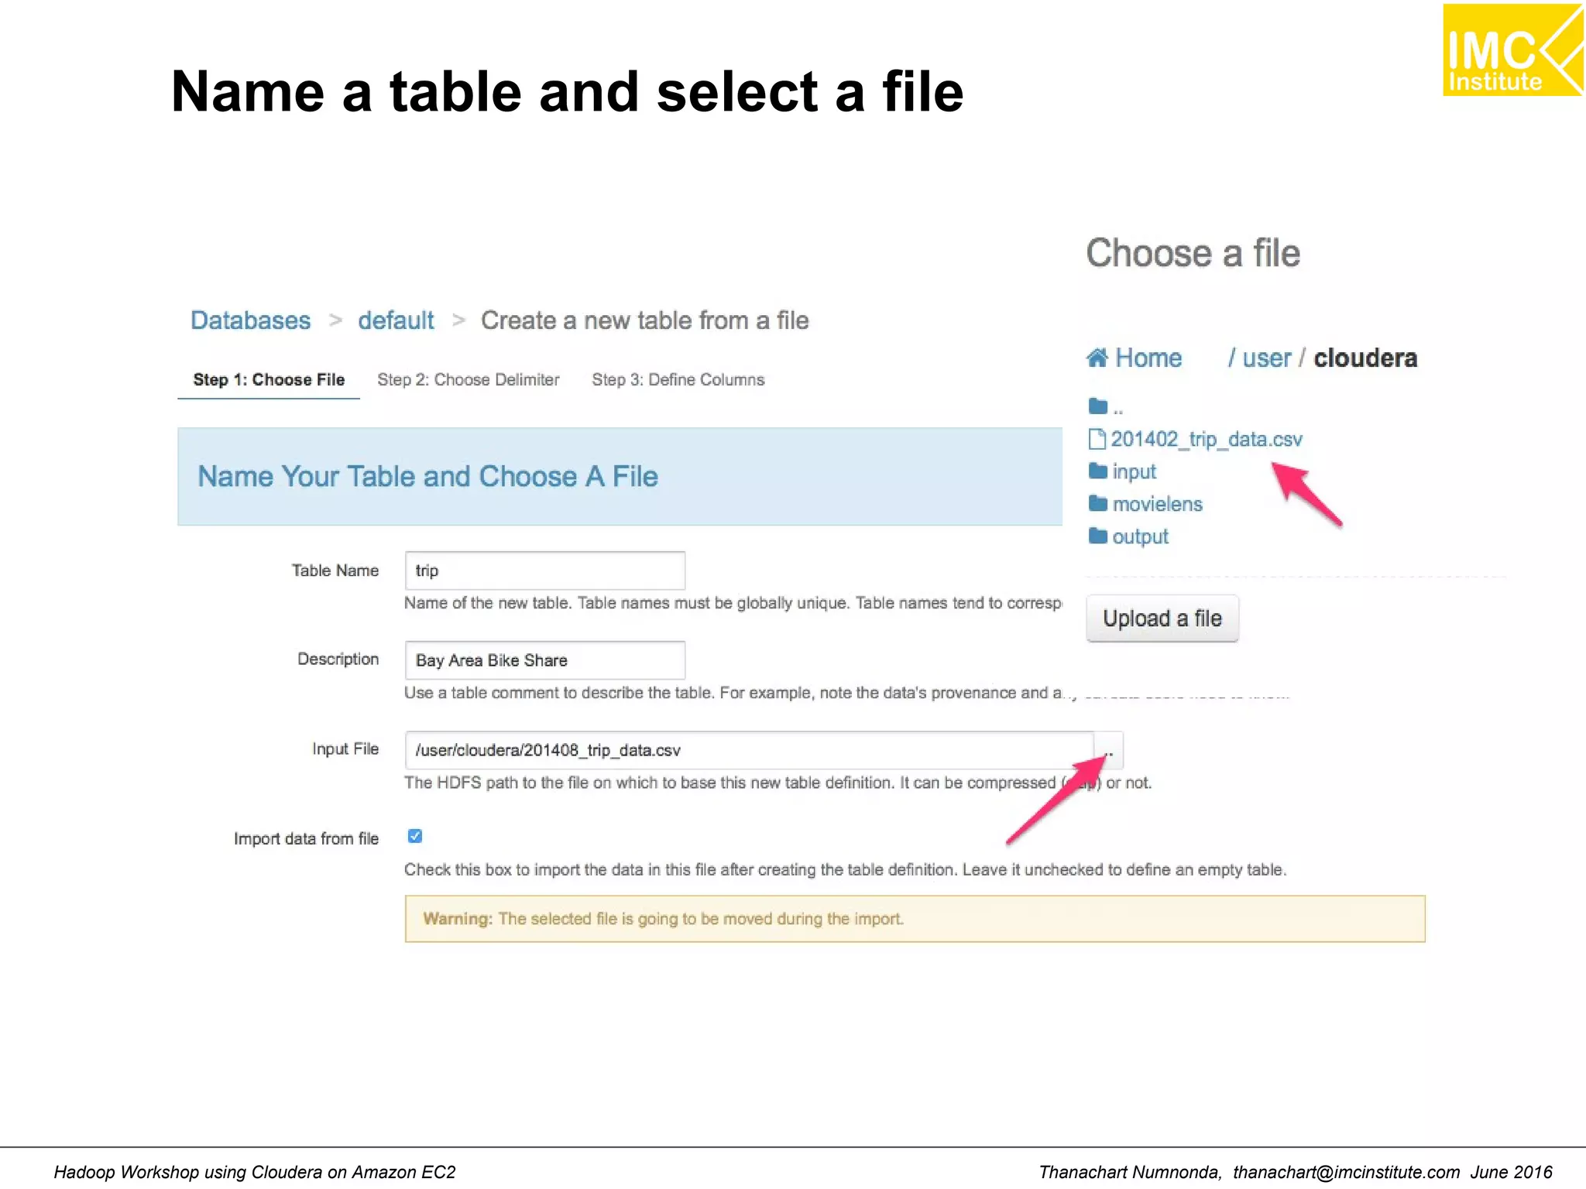The width and height of the screenshot is (1586, 1189).
Task: Click the 'Name Your Table and Choose A File' heading
Action: (x=427, y=476)
